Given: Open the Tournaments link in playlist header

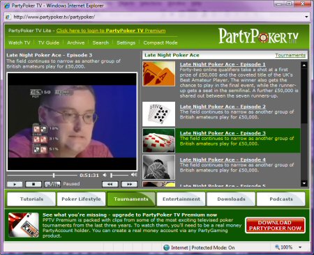Looking at the screenshot, I should 290,55.
